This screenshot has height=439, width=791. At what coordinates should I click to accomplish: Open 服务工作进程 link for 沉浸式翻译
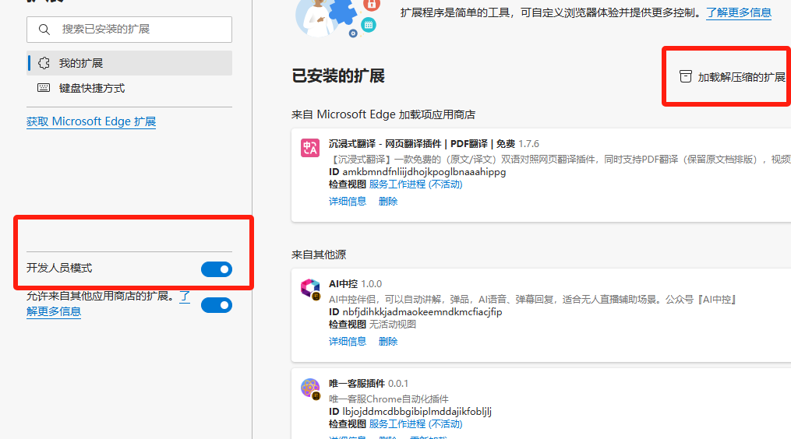click(415, 184)
